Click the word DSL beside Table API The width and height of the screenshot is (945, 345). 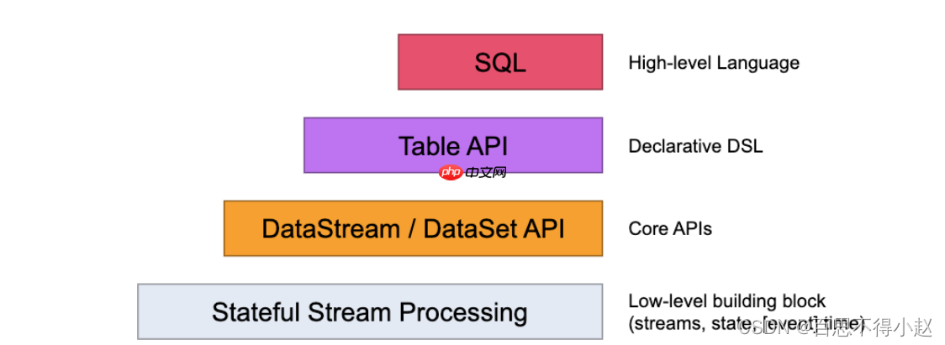pos(745,146)
